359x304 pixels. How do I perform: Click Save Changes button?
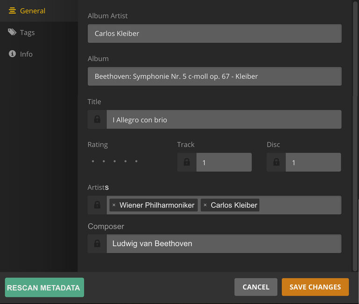(x=315, y=287)
